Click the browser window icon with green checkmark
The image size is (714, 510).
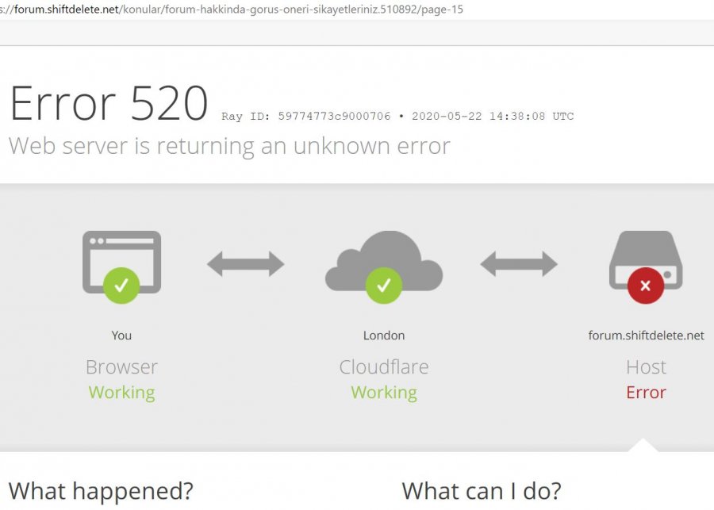[x=121, y=267]
